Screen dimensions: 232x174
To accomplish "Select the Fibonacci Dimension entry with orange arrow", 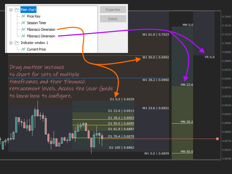I will (x=41, y=29).
